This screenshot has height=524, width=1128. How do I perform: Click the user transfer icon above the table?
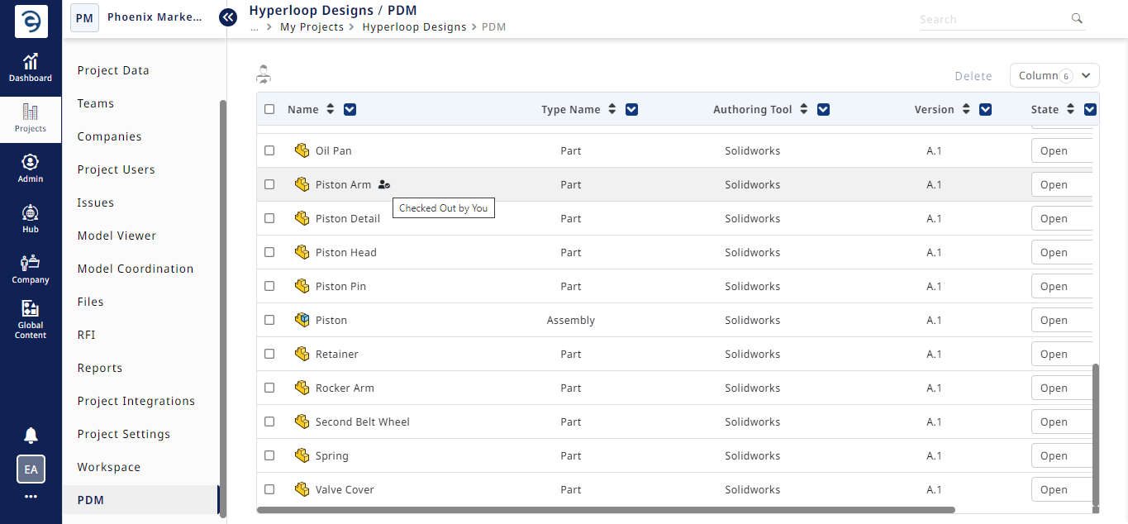(264, 74)
